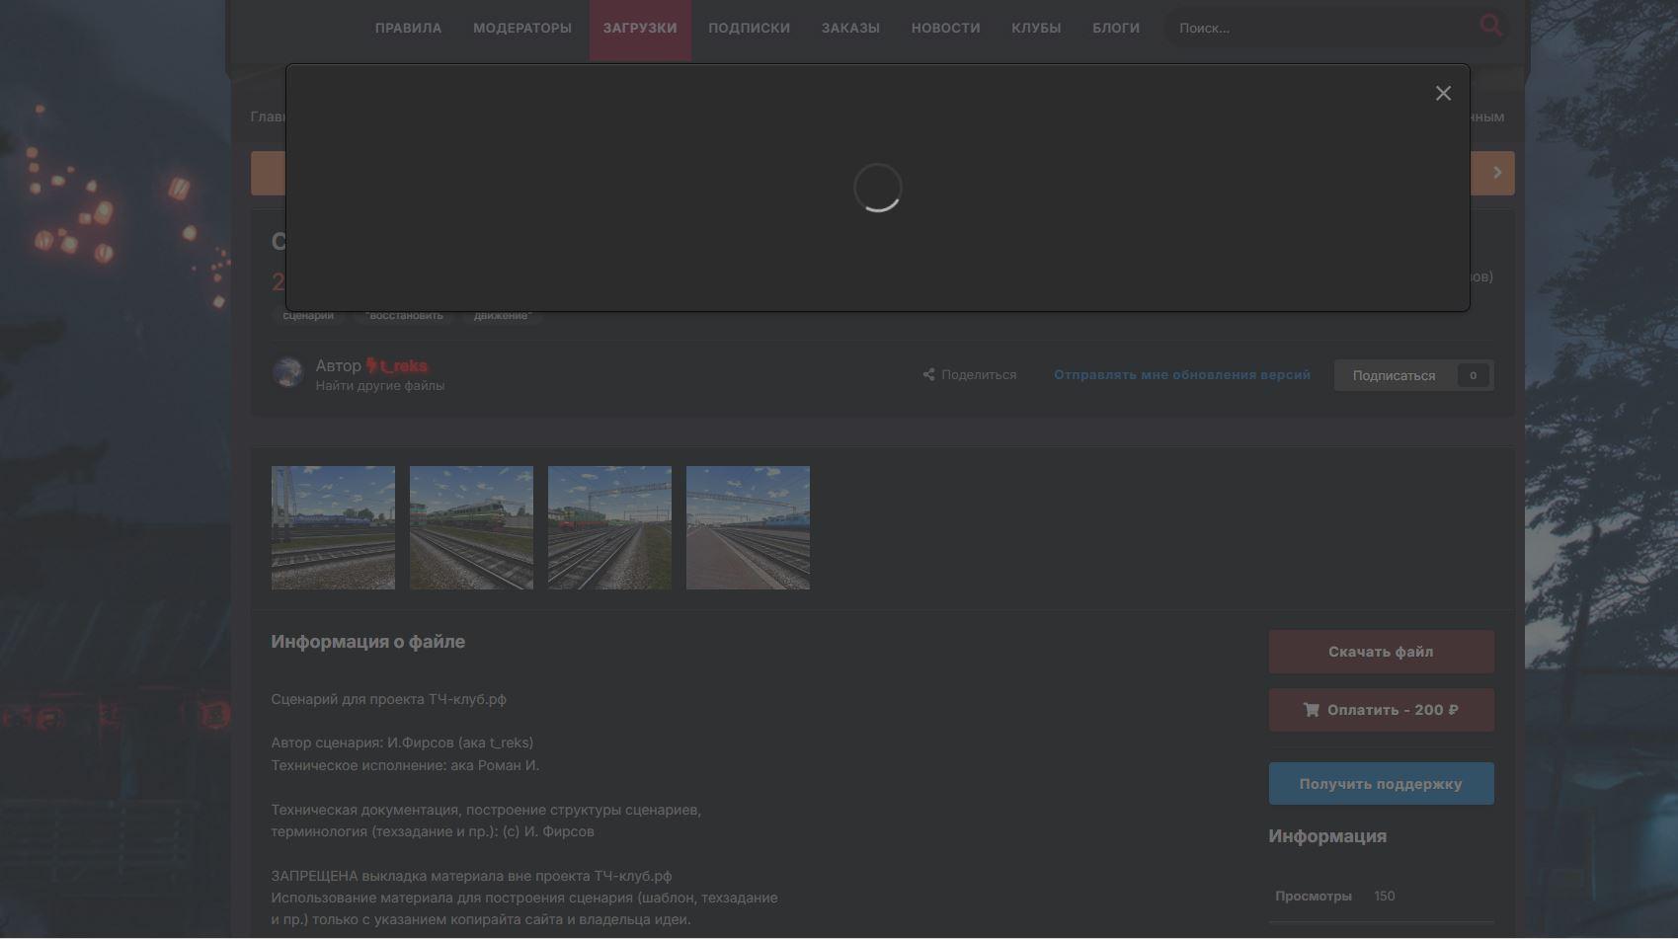Click the author avatar image
This screenshot has width=1678, height=939.
[287, 373]
